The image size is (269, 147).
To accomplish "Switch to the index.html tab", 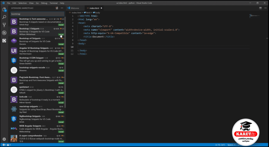I will [94, 8].
